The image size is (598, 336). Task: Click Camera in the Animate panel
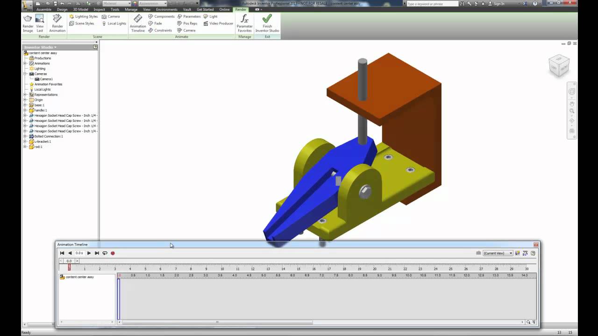pos(186,30)
